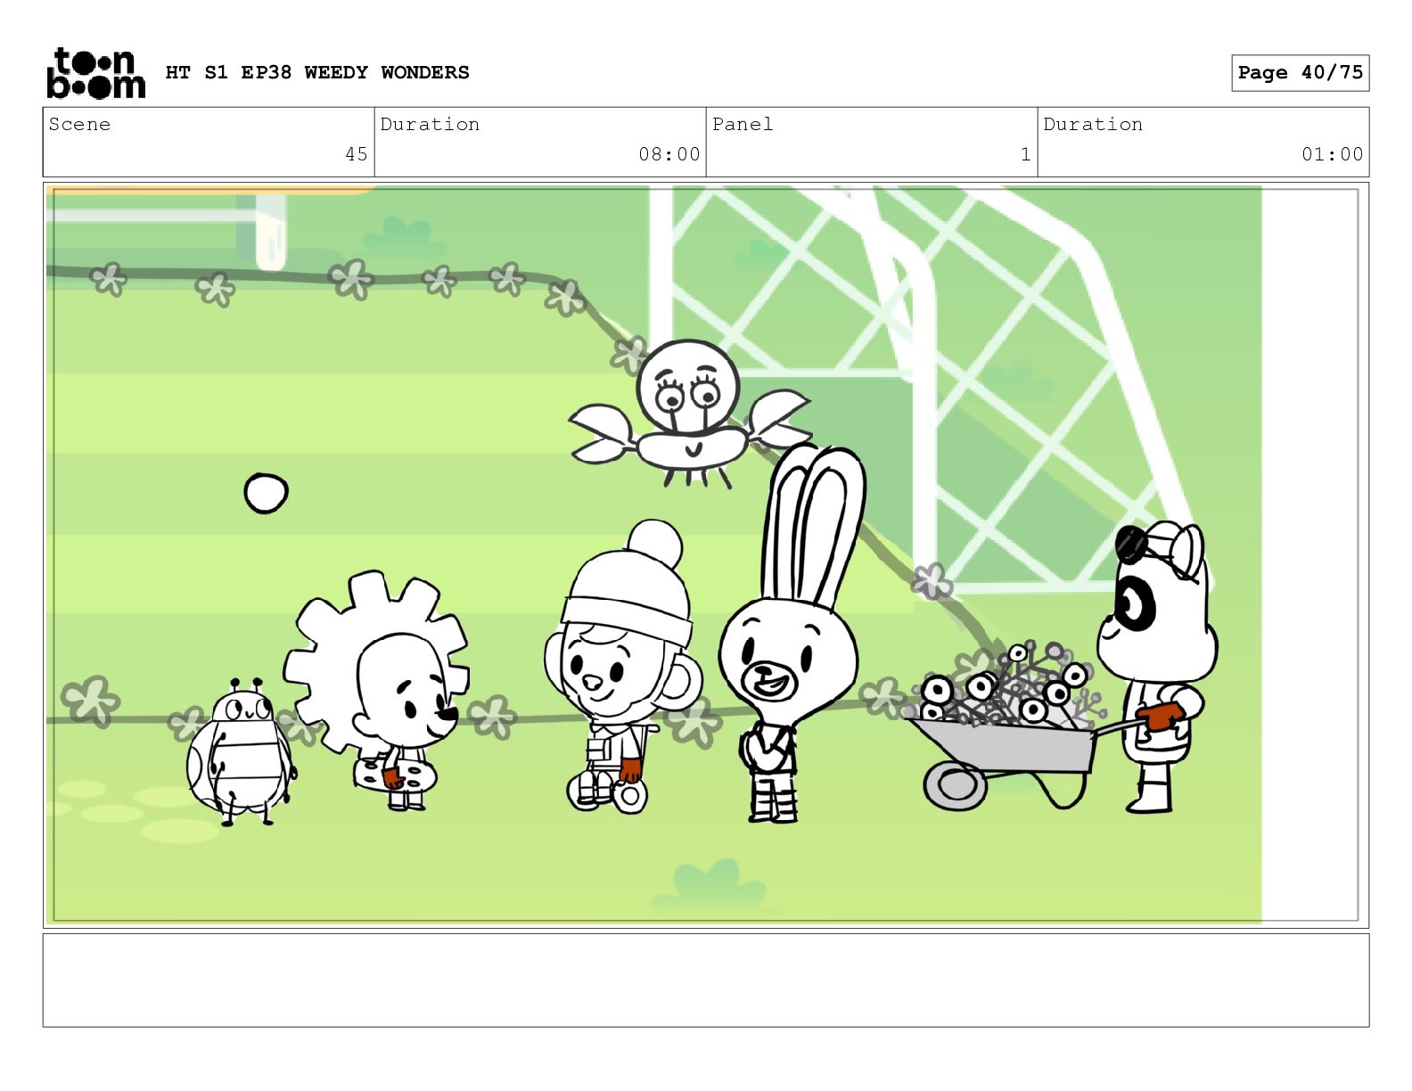Screen dimensions: 1412x1091
Task: Select the scene number value '45'
Action: coord(357,154)
